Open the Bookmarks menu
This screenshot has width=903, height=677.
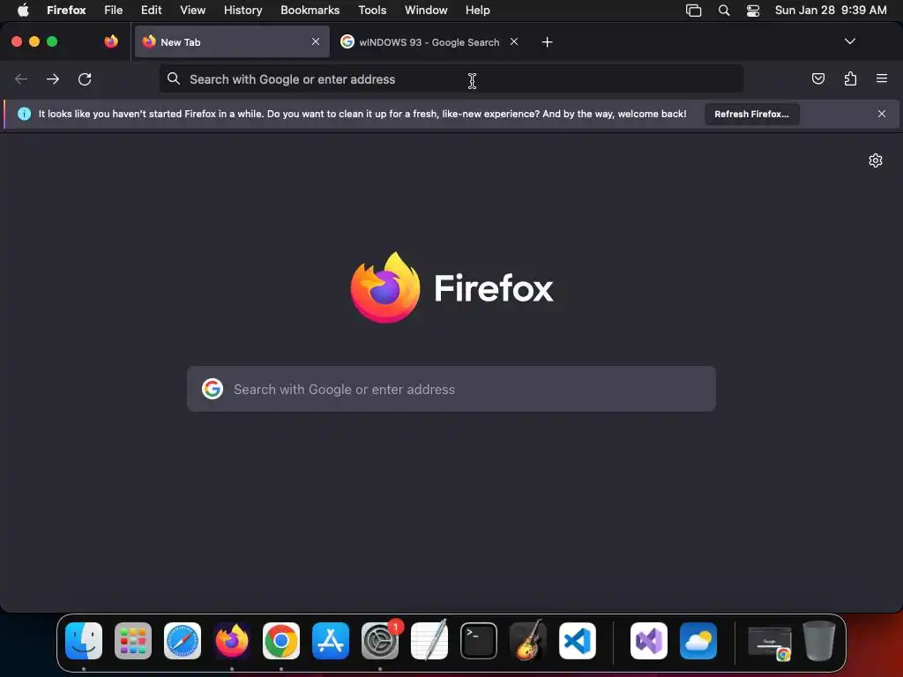point(310,11)
